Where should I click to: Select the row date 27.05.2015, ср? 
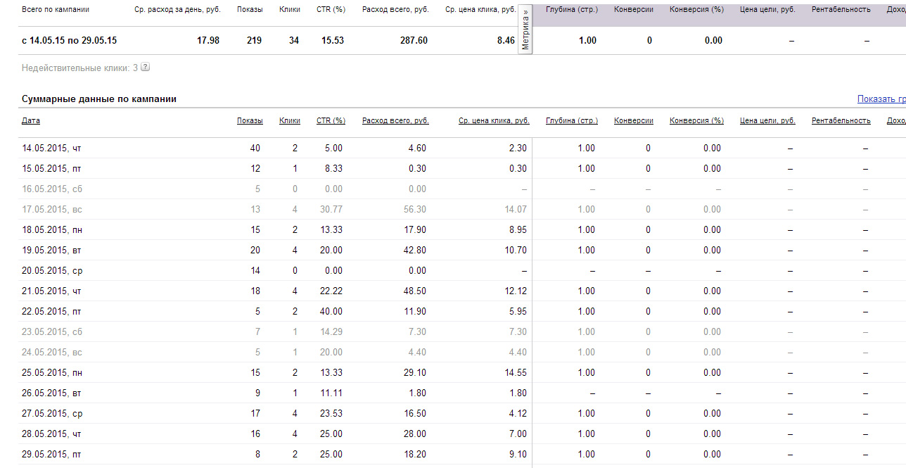[x=51, y=414]
